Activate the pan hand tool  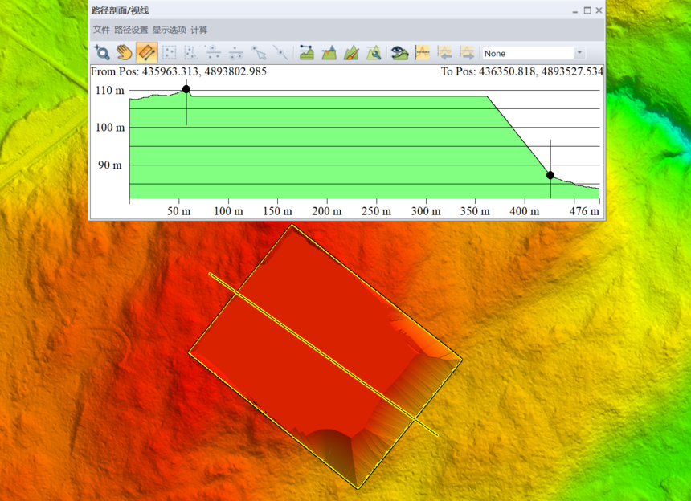click(125, 53)
